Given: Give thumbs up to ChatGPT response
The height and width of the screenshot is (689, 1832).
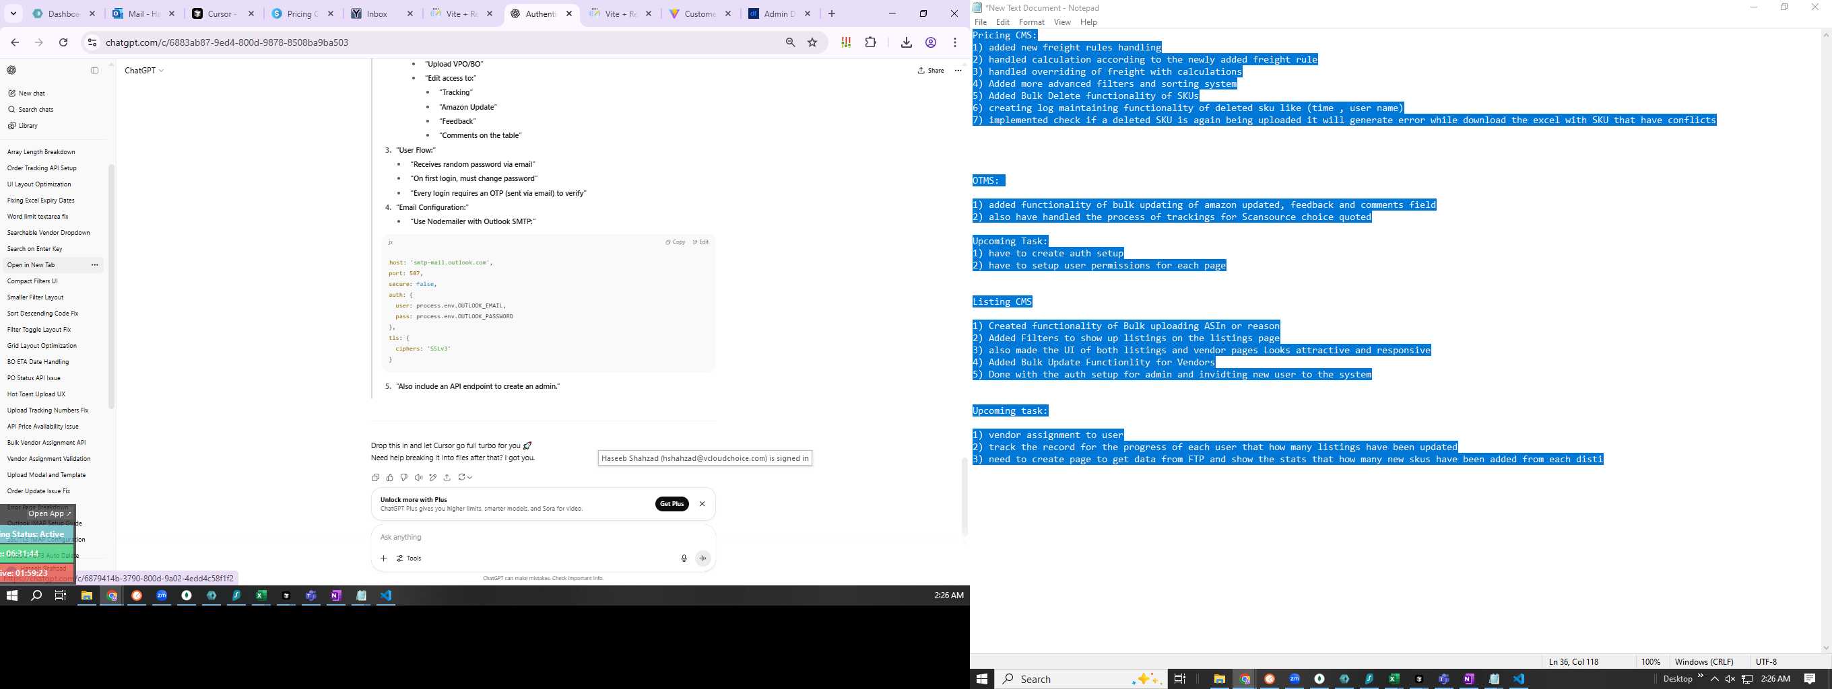Looking at the screenshot, I should 390,477.
